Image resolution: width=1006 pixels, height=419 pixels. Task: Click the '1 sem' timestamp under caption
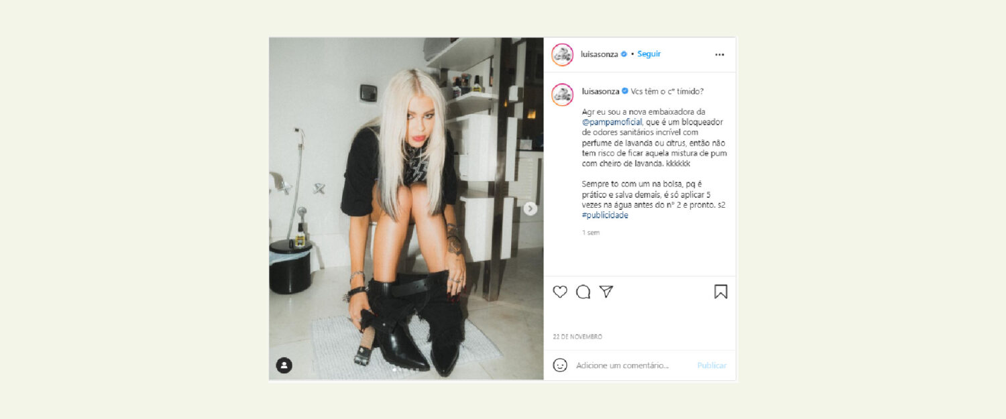click(x=591, y=233)
